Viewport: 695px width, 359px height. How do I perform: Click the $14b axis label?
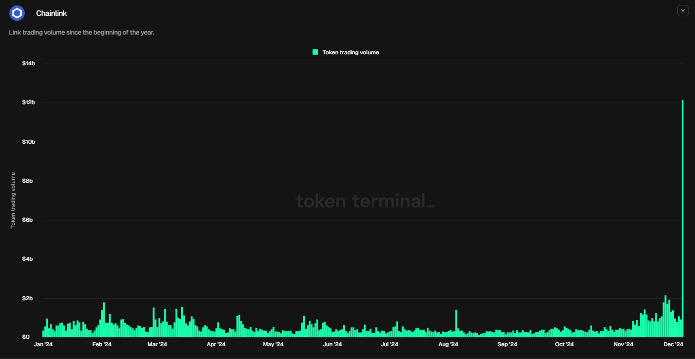click(28, 63)
